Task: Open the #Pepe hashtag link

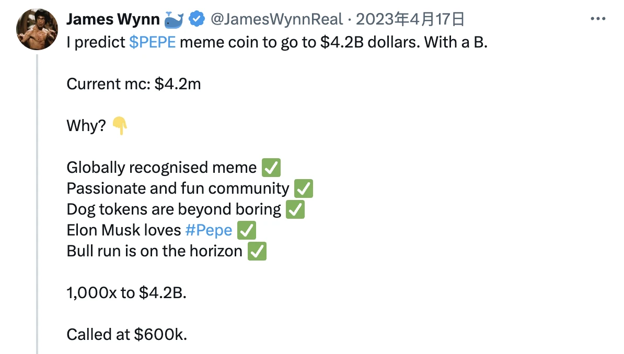Action: [208, 230]
